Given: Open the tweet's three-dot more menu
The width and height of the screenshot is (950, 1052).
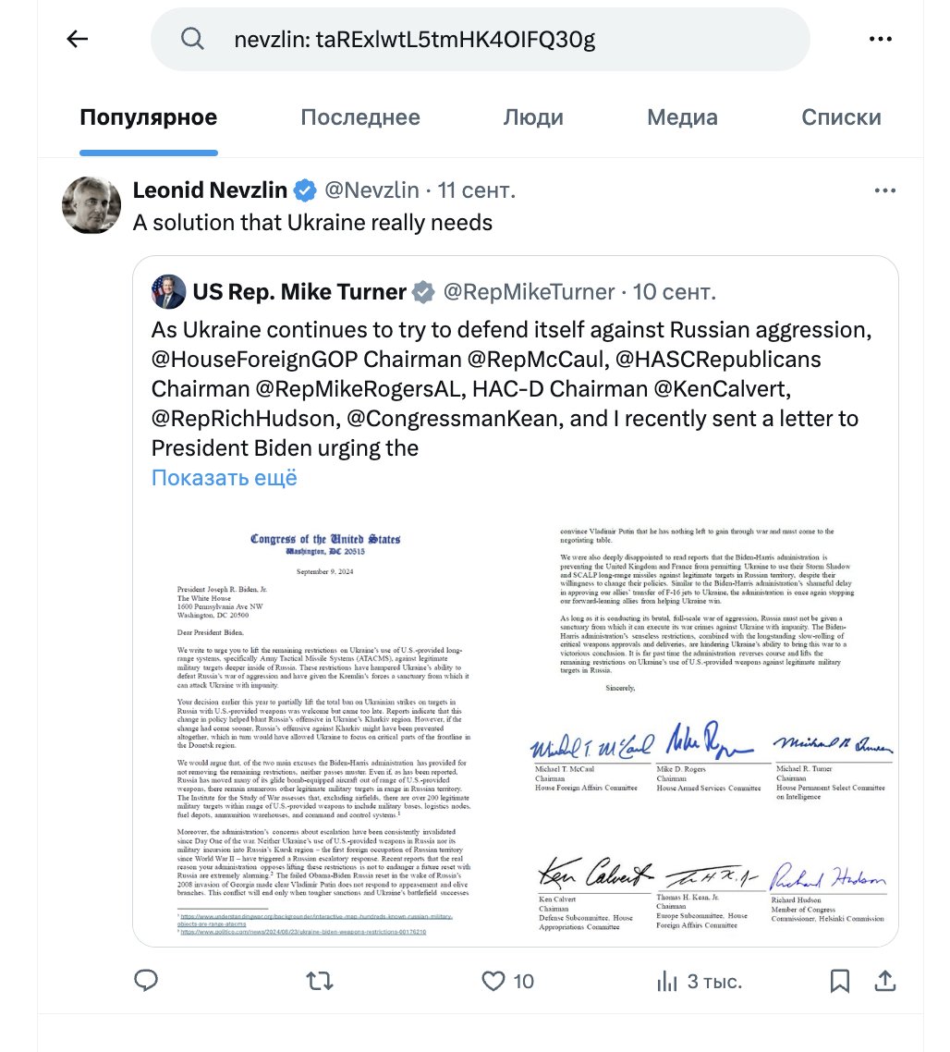Looking at the screenshot, I should 885,190.
